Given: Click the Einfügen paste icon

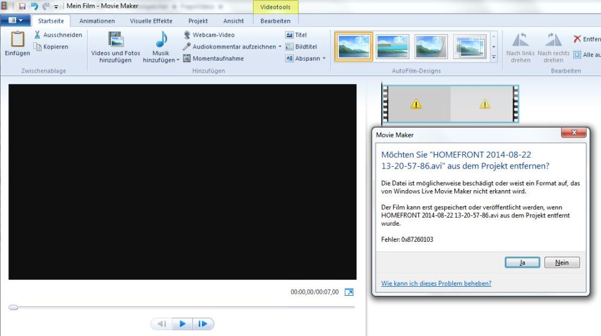Looking at the screenshot, I should pos(17,40).
